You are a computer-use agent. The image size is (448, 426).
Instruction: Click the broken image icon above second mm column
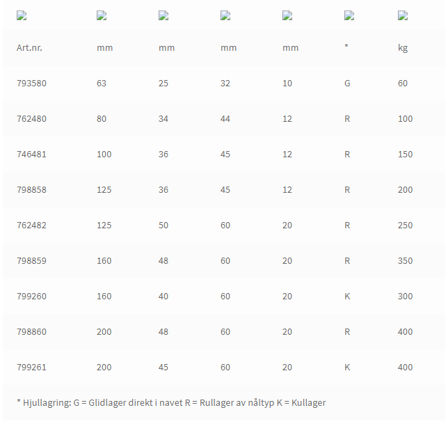[x=163, y=16]
